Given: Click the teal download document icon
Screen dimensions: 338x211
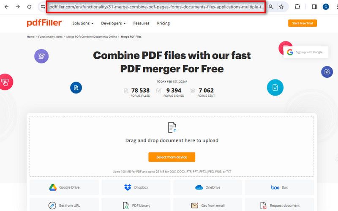Looking at the screenshot, I should [275, 88].
